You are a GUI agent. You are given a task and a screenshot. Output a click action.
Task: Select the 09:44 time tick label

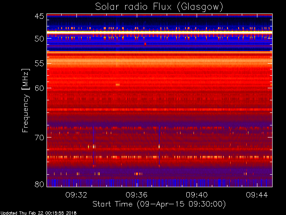click(257, 195)
